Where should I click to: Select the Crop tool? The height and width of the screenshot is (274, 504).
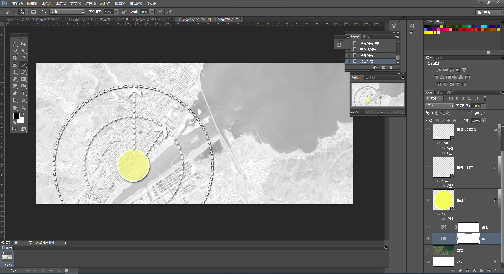point(15,58)
